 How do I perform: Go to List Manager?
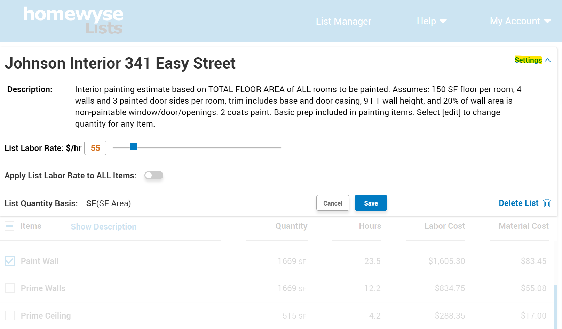click(343, 21)
